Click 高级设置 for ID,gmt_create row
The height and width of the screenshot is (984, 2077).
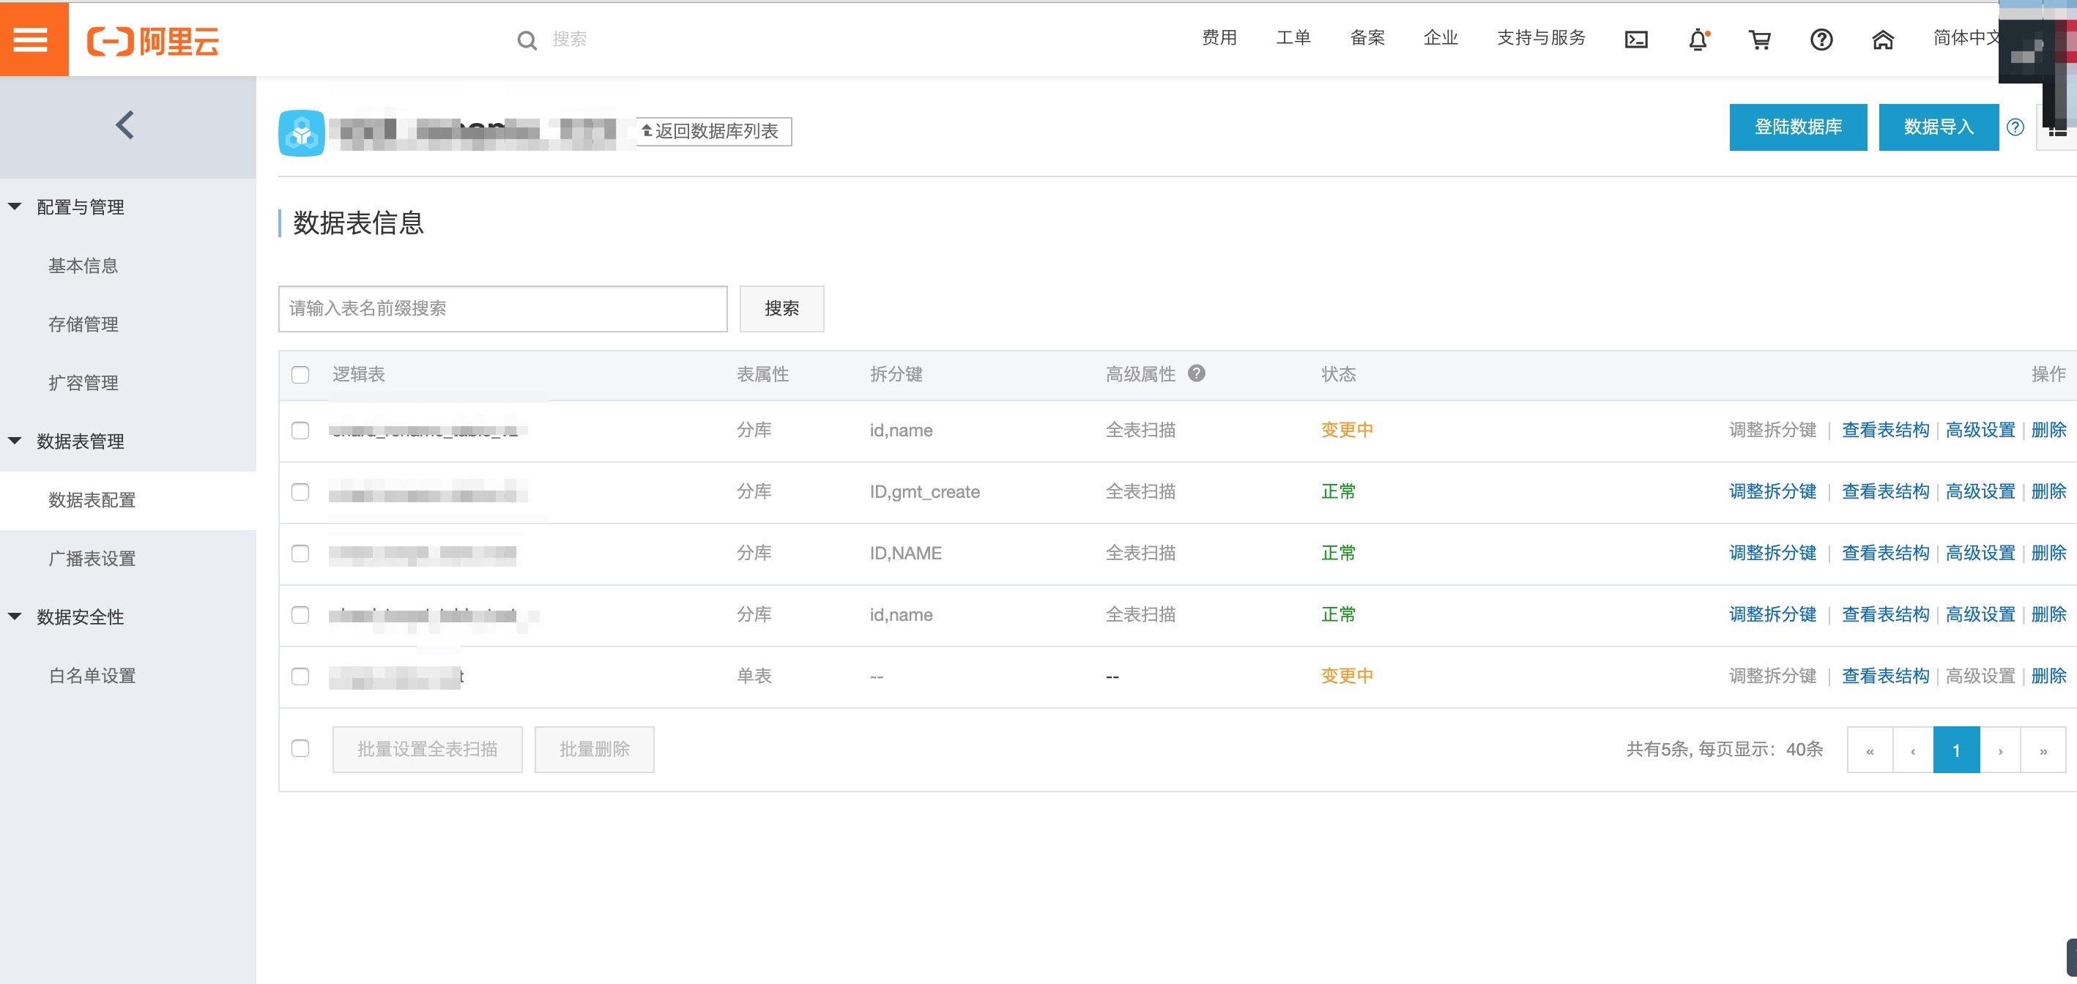tap(1980, 491)
